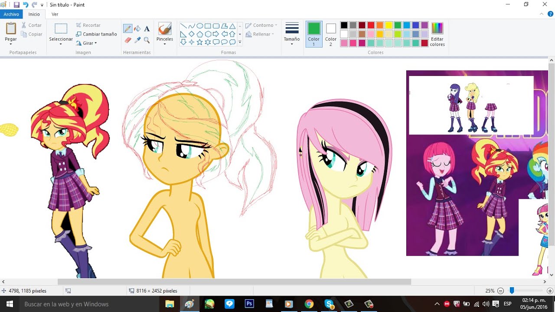Open Skype from the taskbar
The width and height of the screenshot is (555, 312).
329,304
